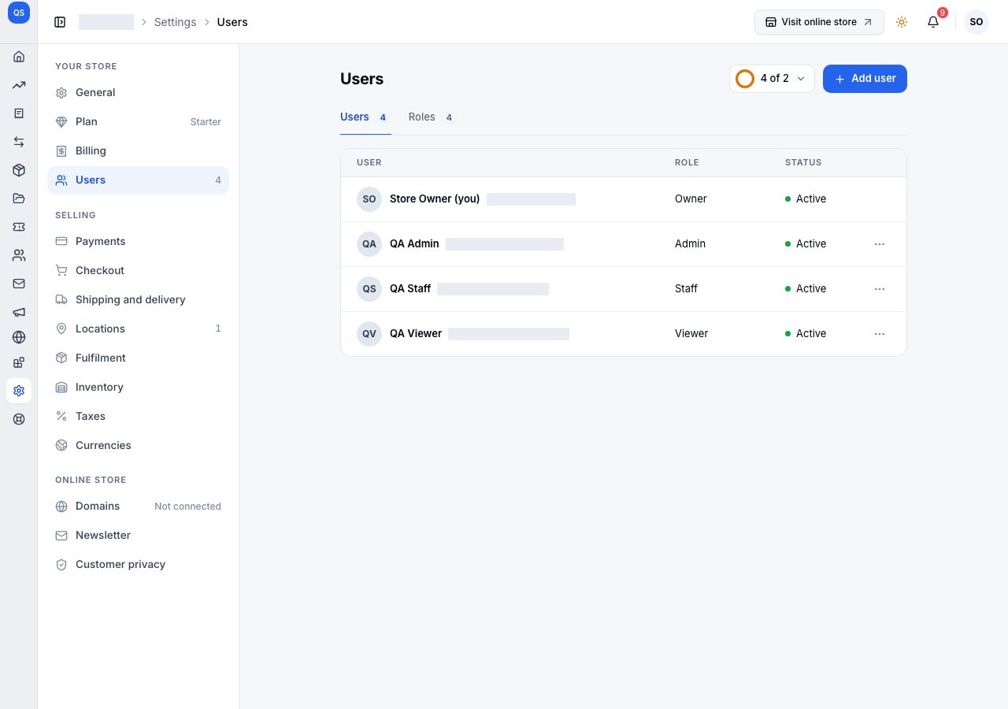The height and width of the screenshot is (709, 1008).
Task: Open the SO account avatar menu
Action: (976, 22)
